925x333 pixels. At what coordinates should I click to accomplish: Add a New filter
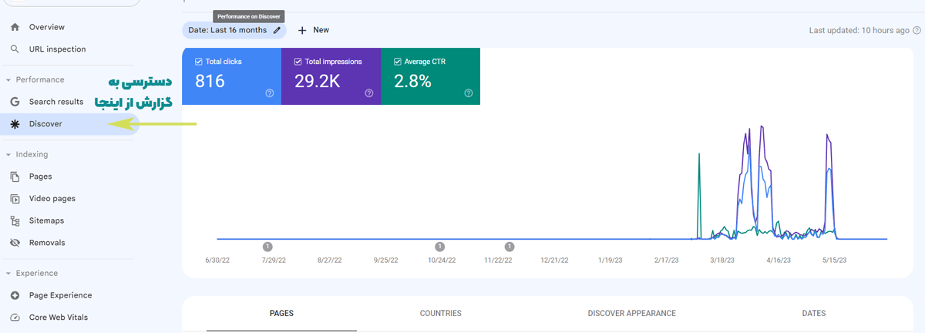click(314, 30)
